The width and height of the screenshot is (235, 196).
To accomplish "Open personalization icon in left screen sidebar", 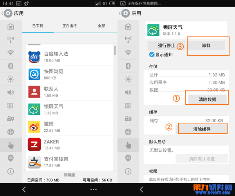I will pyautogui.click(x=11, y=27).
